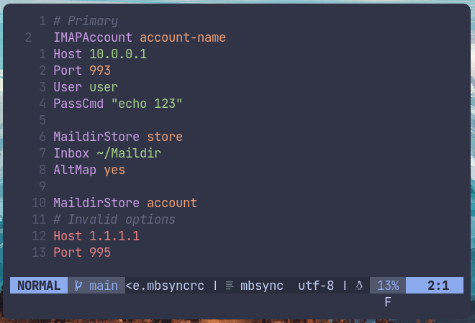Click the 2:1 cursor position indicator

438,286
